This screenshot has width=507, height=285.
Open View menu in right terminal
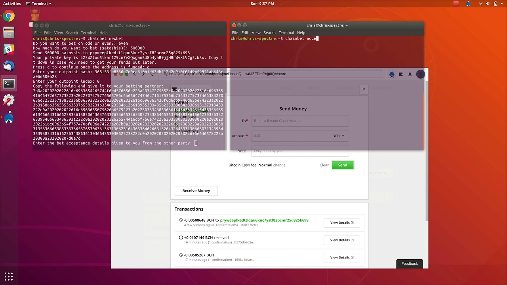(256, 32)
